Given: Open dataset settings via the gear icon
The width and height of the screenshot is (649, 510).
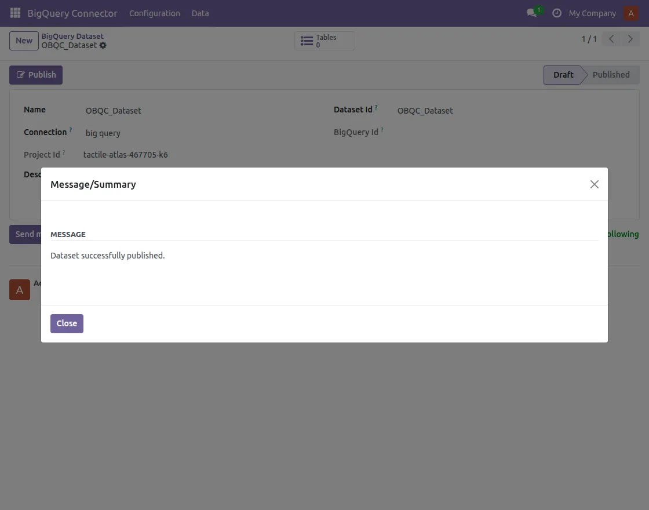Looking at the screenshot, I should click(x=103, y=45).
